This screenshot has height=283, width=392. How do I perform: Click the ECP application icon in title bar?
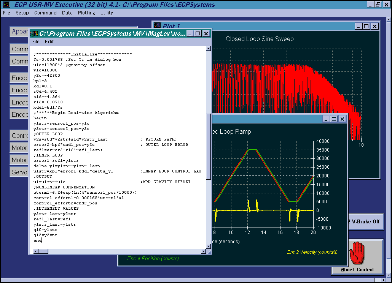[x=6, y=4]
